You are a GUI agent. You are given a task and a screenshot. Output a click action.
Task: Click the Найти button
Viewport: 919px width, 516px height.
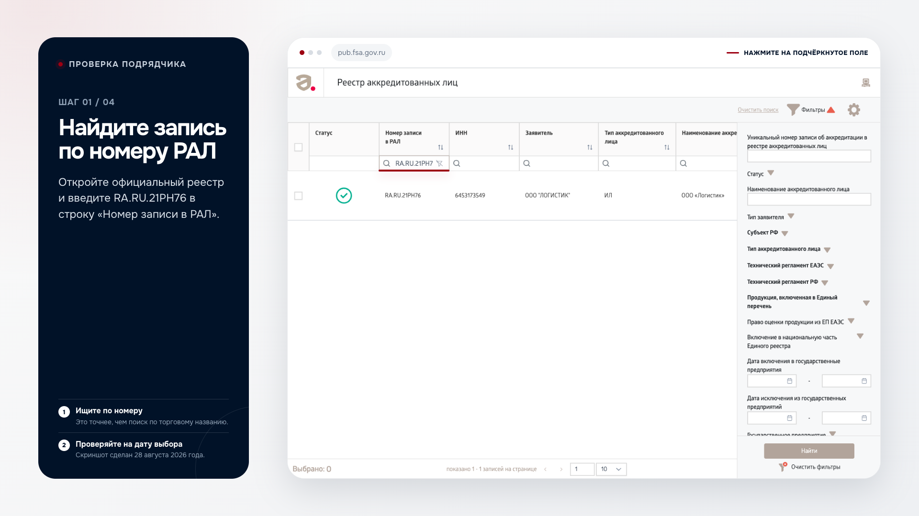coord(809,451)
